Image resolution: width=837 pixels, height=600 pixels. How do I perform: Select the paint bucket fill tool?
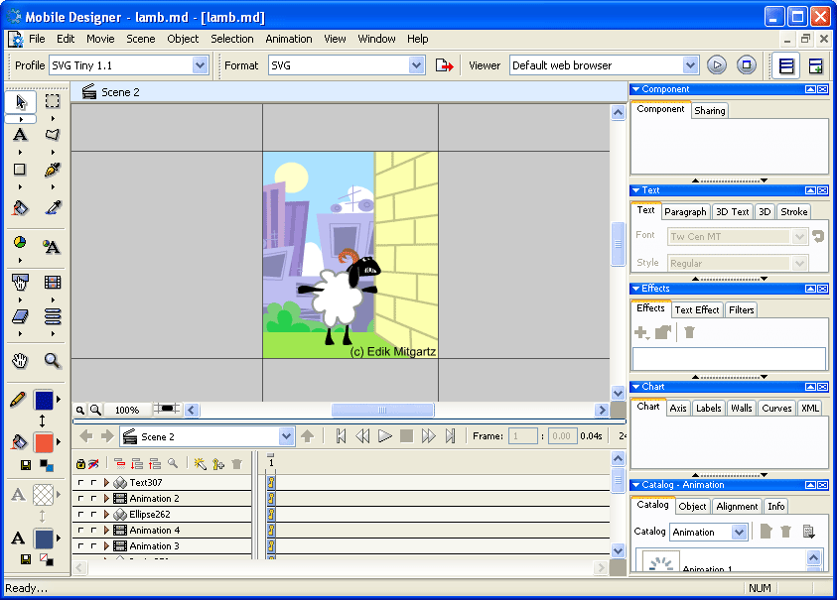coord(20,208)
